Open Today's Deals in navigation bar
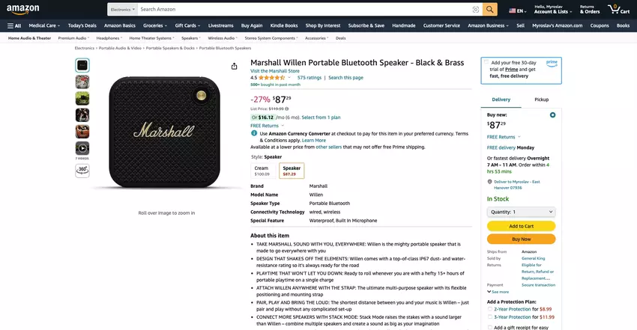The image size is (637, 330). click(x=82, y=25)
